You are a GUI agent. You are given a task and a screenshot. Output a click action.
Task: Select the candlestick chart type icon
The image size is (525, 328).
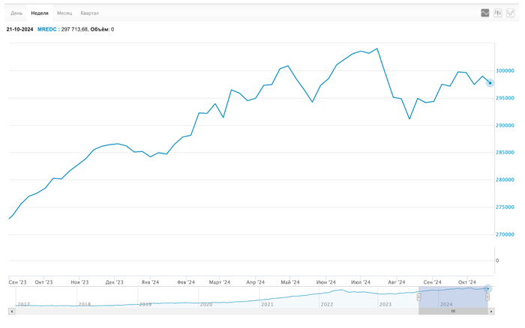coord(497,13)
